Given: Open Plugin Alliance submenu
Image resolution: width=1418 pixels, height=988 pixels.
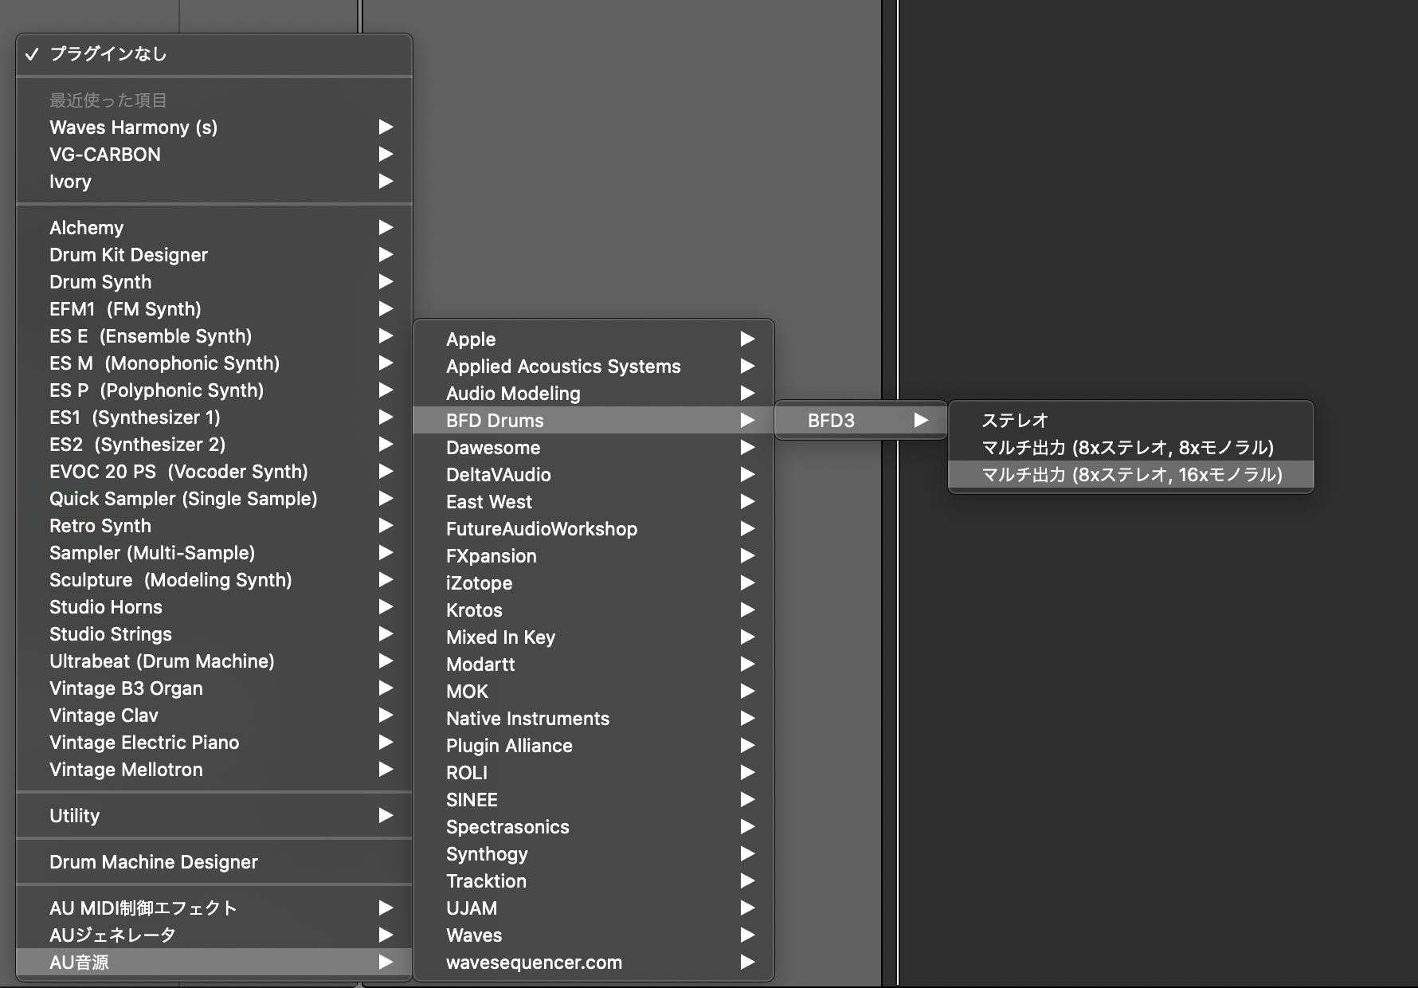Looking at the screenshot, I should (593, 746).
